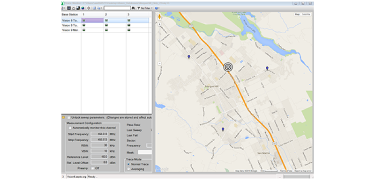Viewport: 375px width, 187px height.
Task: Select Normal Trace radio button
Action: 128,164
